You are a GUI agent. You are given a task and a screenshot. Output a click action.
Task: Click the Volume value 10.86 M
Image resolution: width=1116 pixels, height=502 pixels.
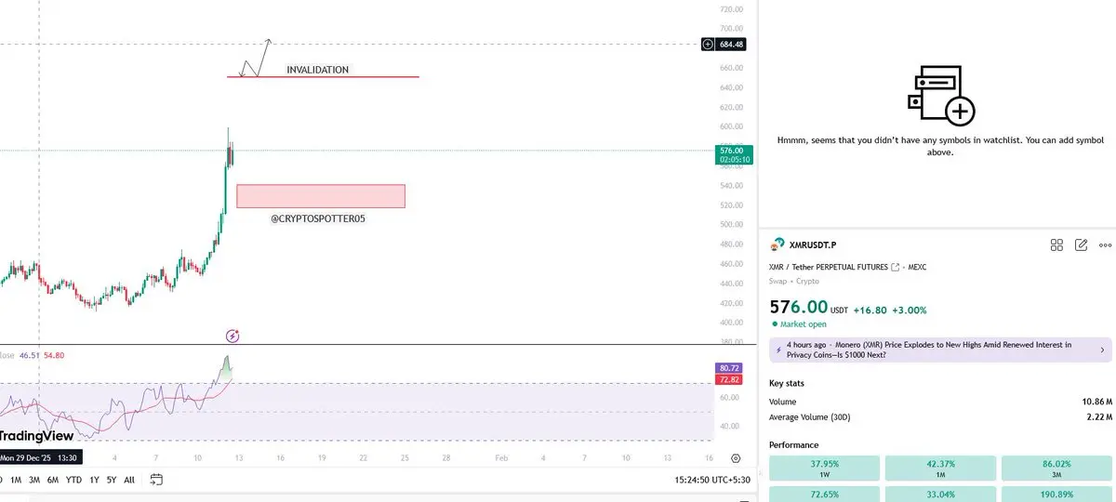pos(1096,402)
